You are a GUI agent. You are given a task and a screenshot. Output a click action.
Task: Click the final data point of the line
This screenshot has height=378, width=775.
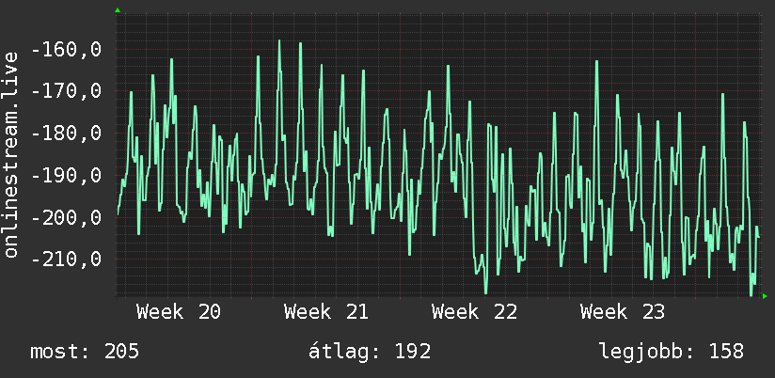pos(759,238)
